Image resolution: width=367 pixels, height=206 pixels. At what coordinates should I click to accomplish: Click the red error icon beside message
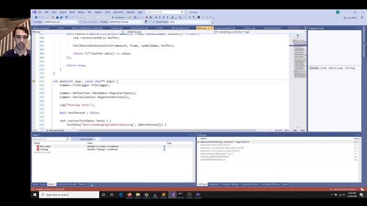38,149
